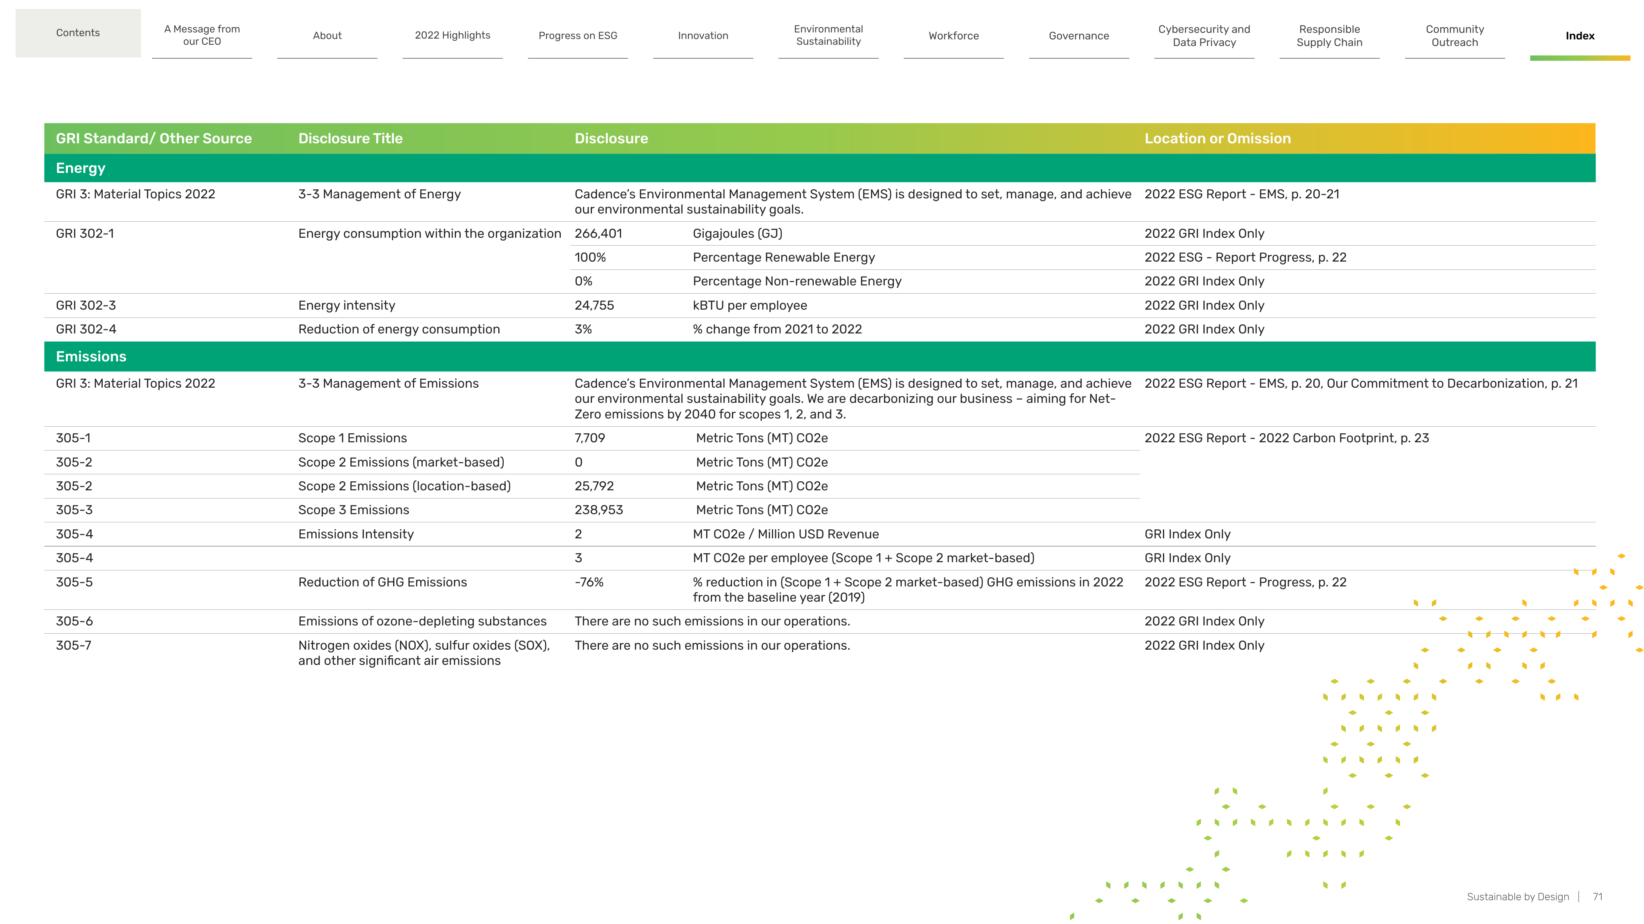Open the Innovation tab

(703, 36)
